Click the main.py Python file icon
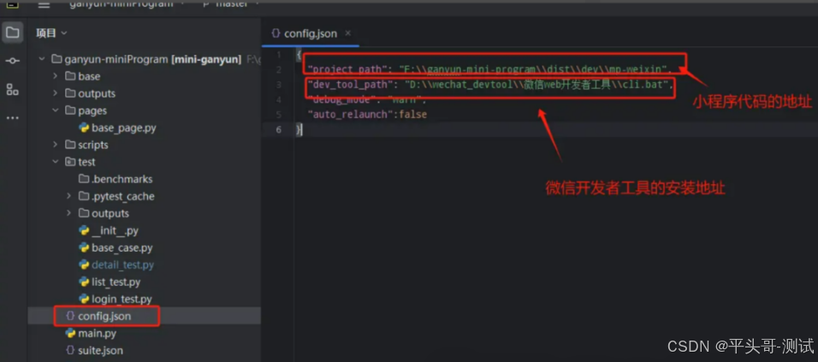Screen dimensions: 818x362 [70, 333]
